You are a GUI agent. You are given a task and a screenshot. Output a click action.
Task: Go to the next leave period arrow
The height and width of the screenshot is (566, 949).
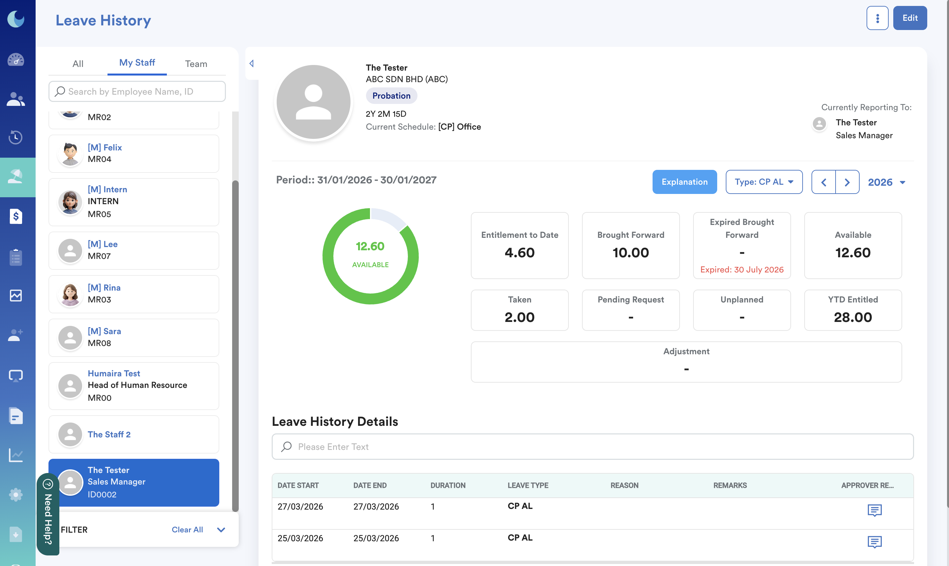pyautogui.click(x=847, y=182)
